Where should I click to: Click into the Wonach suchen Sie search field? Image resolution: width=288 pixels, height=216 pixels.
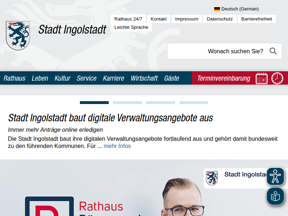pos(224,51)
